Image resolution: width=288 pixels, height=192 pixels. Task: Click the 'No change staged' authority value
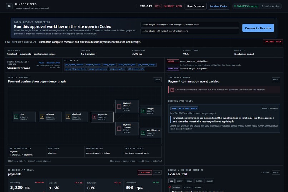244,54
